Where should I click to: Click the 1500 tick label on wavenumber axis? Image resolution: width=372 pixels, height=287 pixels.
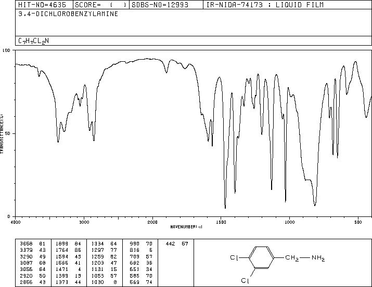click(x=221, y=222)
